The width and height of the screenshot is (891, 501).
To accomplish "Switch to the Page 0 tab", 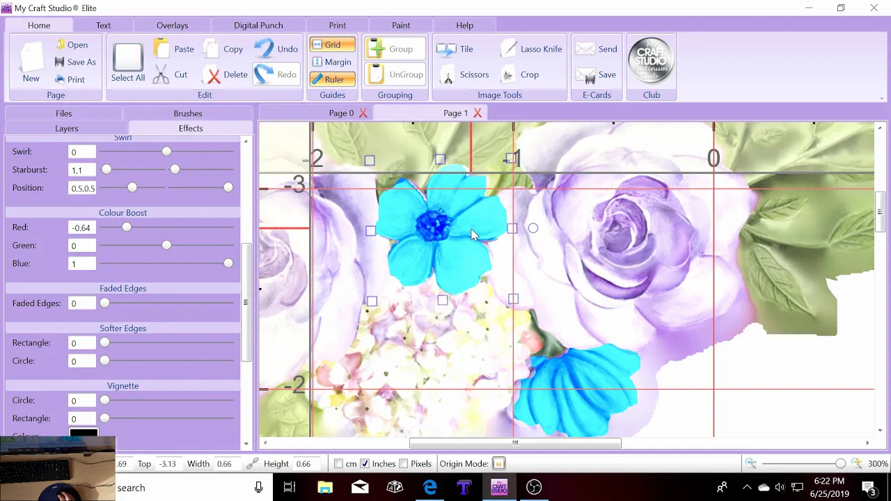I will [341, 113].
